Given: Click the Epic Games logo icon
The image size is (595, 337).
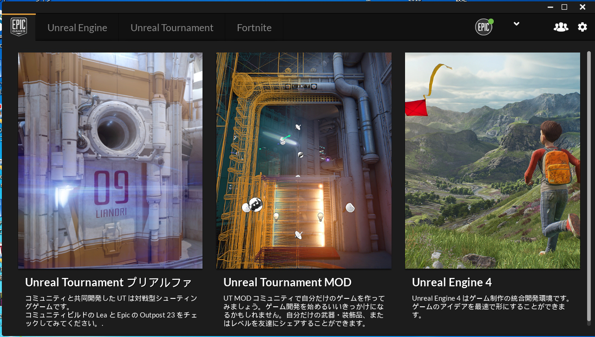Looking at the screenshot, I should tap(19, 27).
